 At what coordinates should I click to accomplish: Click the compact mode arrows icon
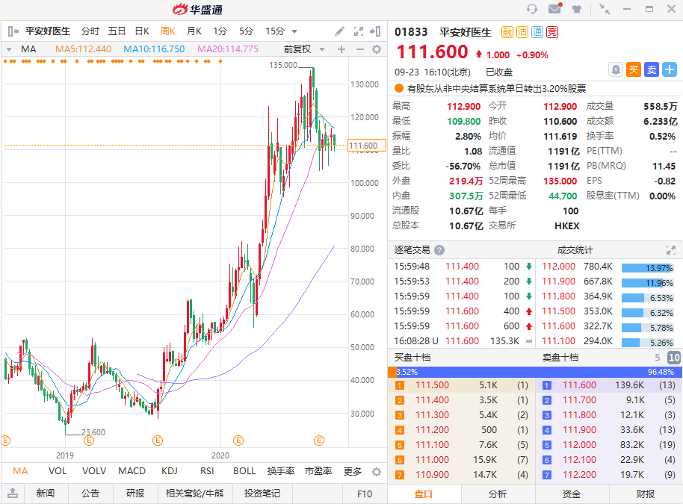605,9
